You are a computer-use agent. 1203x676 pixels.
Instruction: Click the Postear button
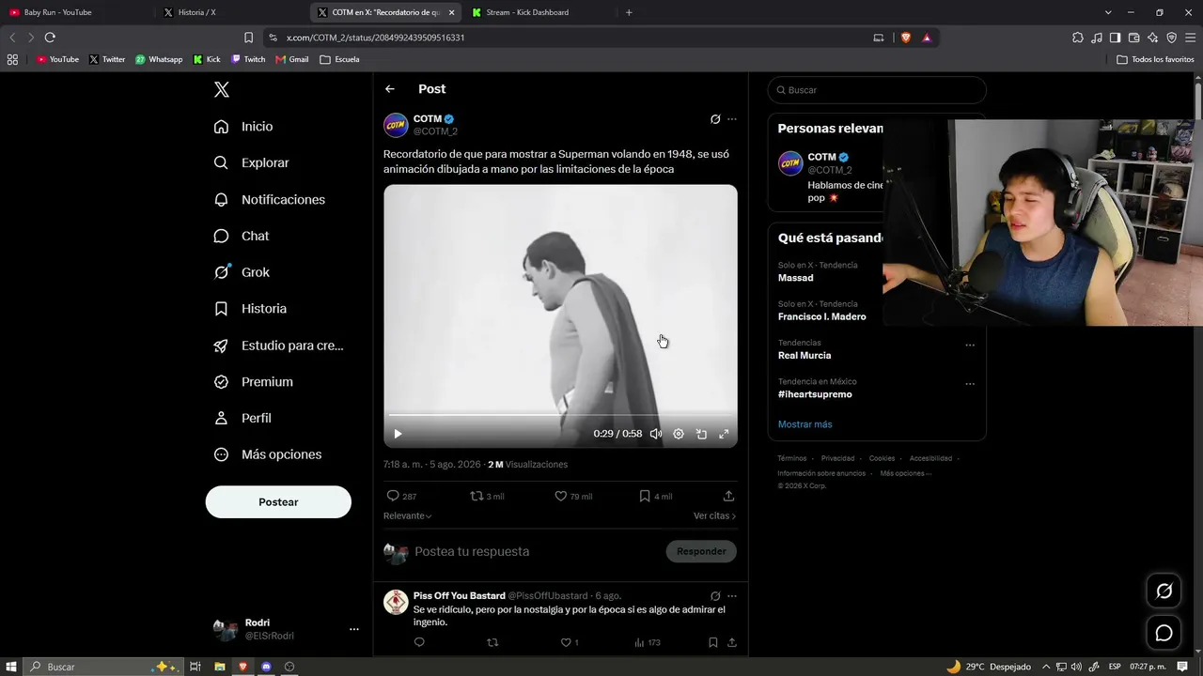(278, 502)
